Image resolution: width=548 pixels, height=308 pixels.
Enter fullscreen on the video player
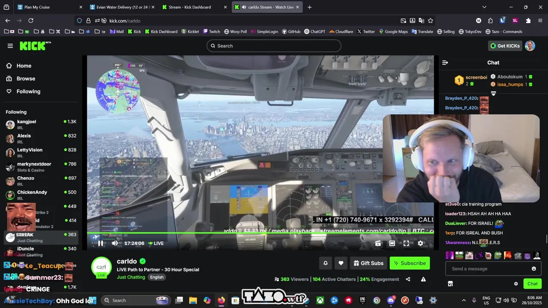pos(406,243)
